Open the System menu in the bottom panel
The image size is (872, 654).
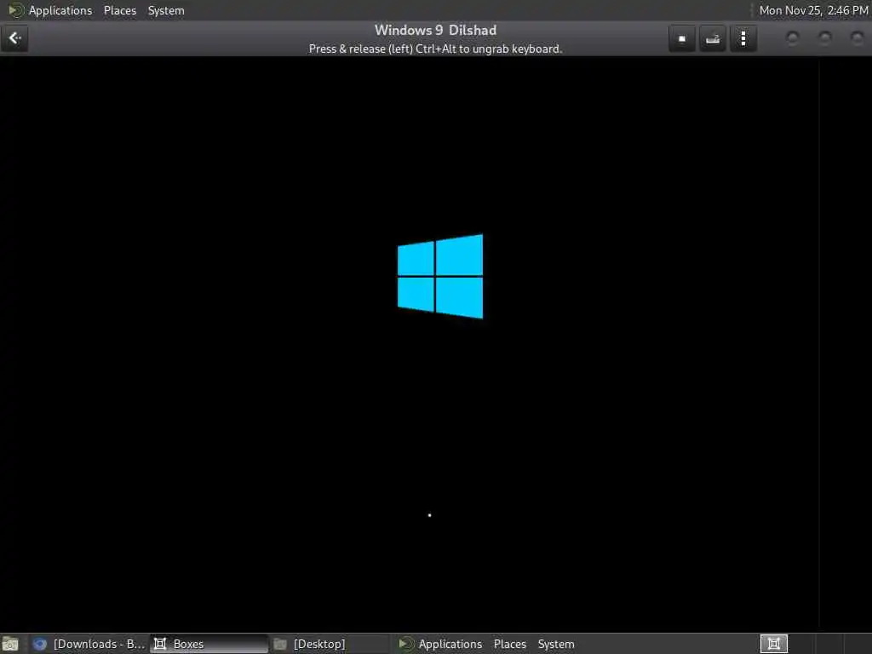point(555,644)
